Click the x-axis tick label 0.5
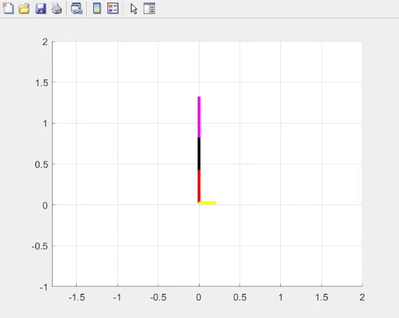 click(x=240, y=297)
